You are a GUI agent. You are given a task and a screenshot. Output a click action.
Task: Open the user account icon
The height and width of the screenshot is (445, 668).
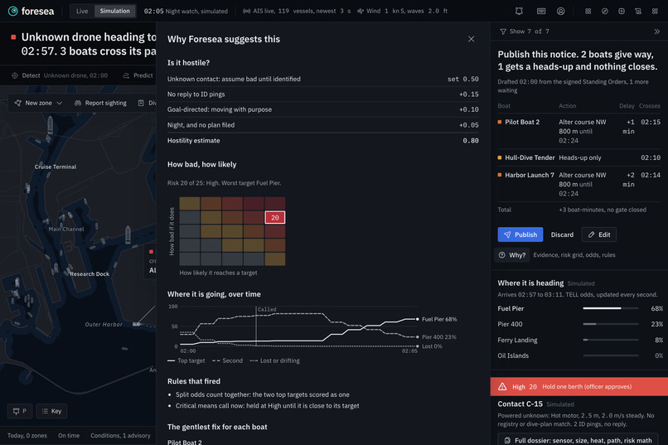[560, 11]
